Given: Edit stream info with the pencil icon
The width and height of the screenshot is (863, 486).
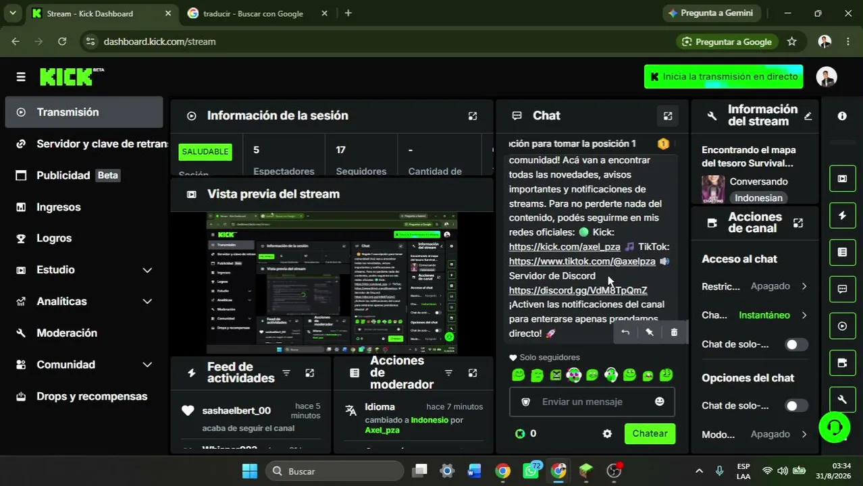Looking at the screenshot, I should tap(808, 116).
